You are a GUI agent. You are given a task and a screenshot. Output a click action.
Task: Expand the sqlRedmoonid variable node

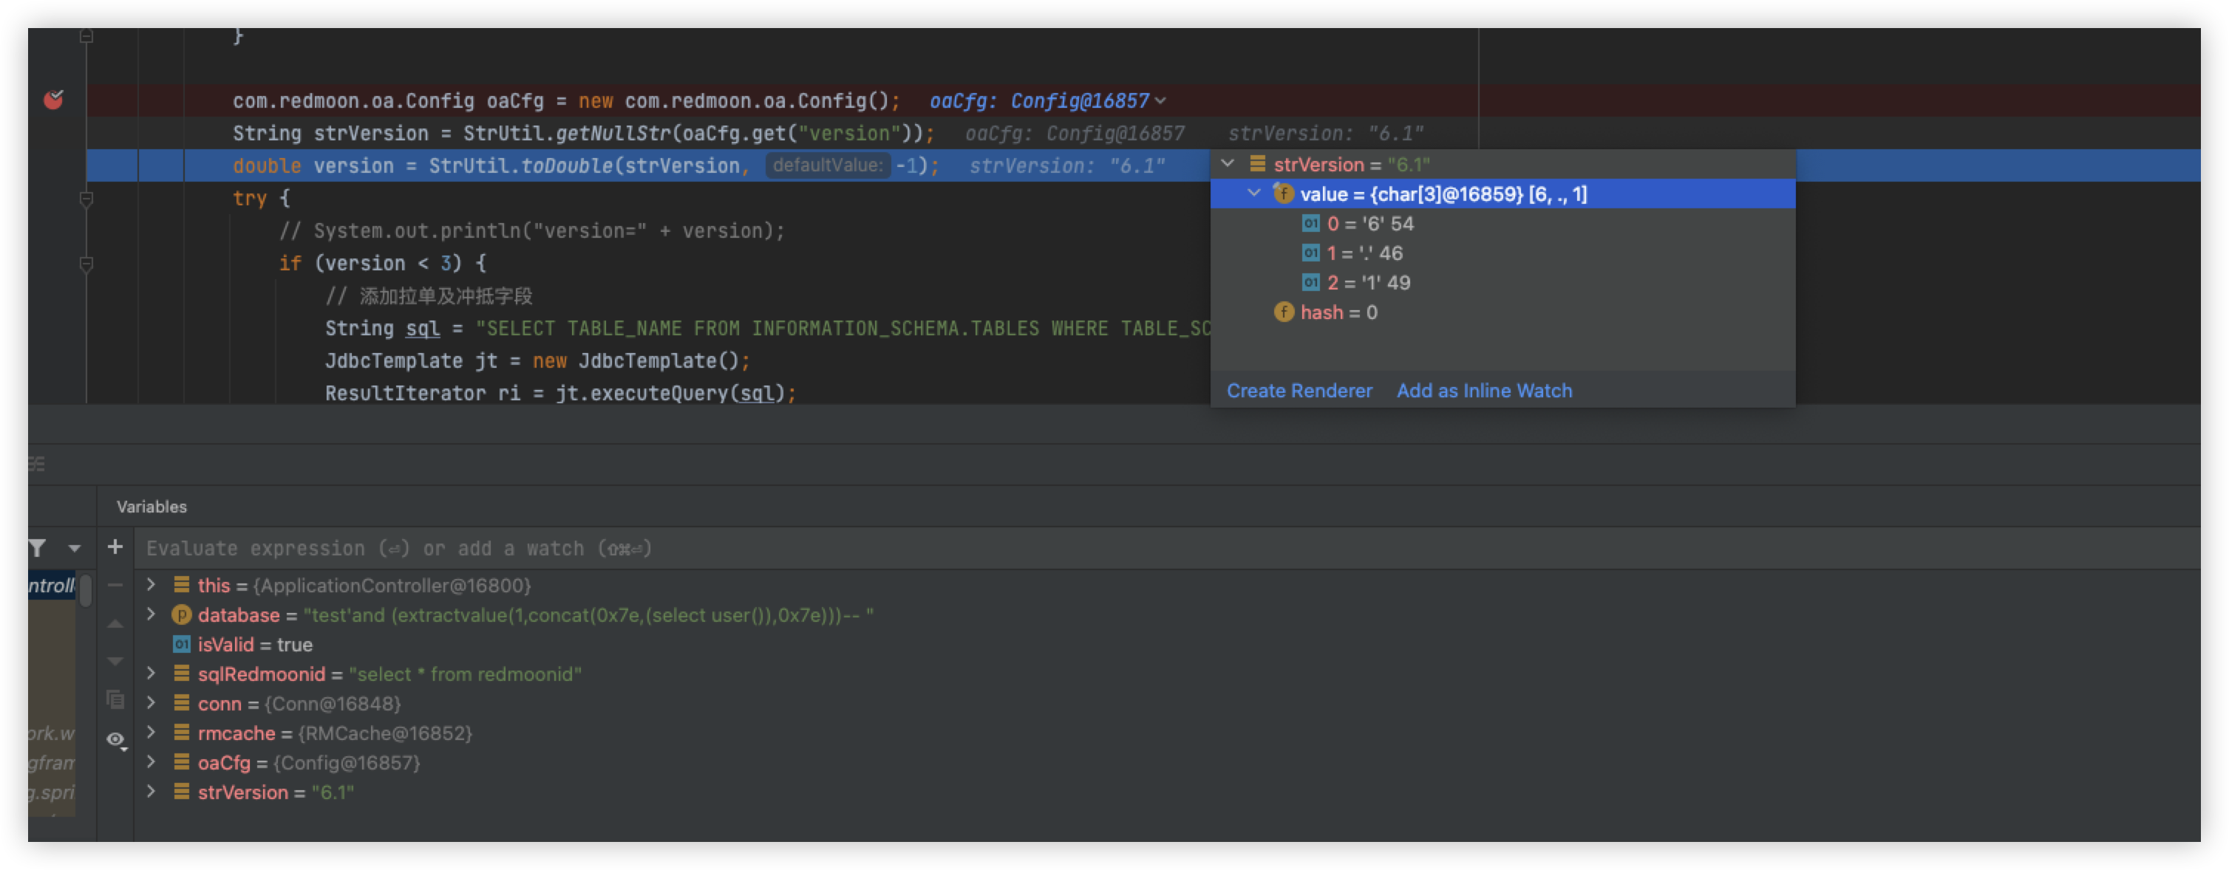152,673
